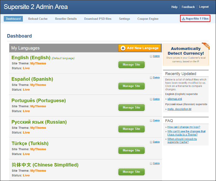This screenshot has width=216, height=181.
Task: Click the delete icon for Turkish row
Action: click(151, 142)
